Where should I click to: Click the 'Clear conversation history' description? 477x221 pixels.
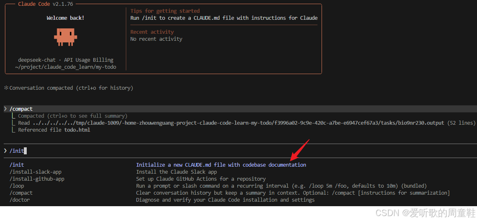pyautogui.click(x=293, y=193)
